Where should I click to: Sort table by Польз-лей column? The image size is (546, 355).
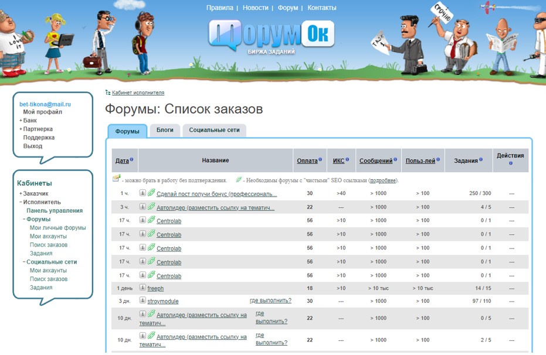[x=420, y=161]
